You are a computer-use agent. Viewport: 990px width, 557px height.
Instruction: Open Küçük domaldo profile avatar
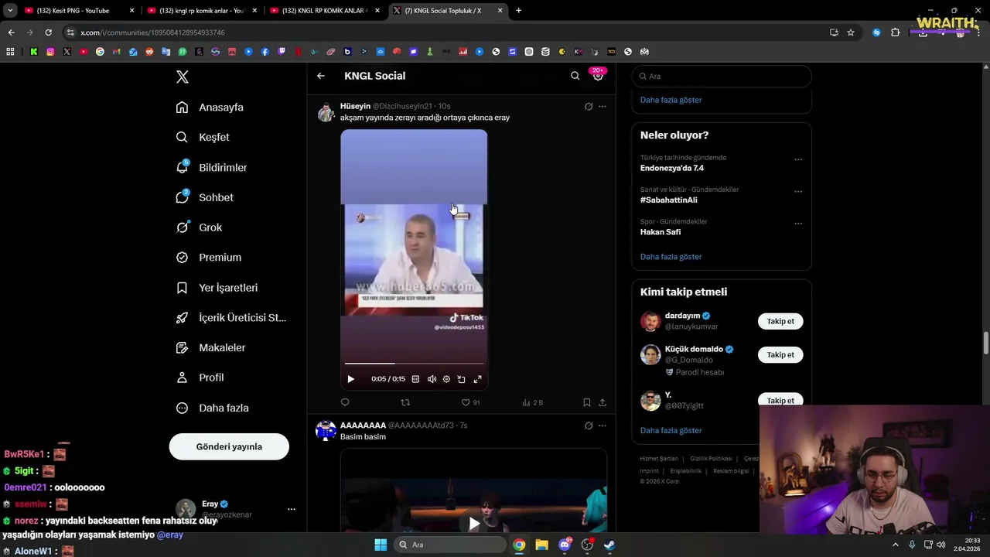click(x=650, y=354)
